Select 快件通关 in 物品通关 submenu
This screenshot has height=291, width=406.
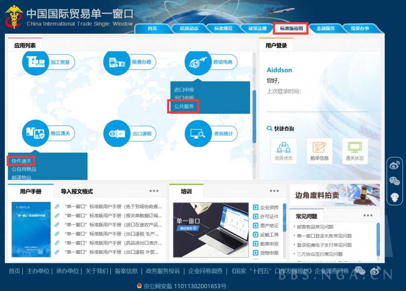tap(21, 161)
